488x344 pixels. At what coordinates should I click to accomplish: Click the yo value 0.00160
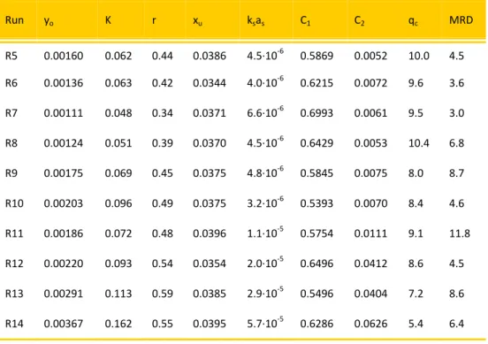(x=64, y=56)
